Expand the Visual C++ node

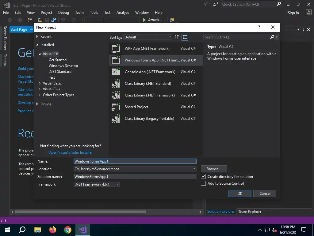(x=40, y=89)
